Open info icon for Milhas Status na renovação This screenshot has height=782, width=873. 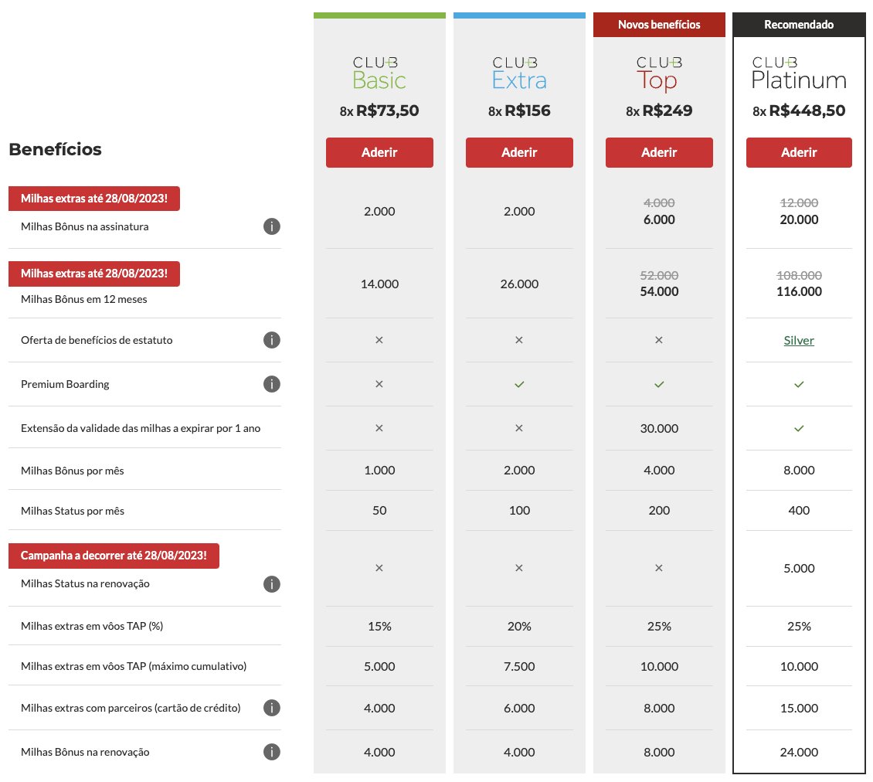pos(272,584)
